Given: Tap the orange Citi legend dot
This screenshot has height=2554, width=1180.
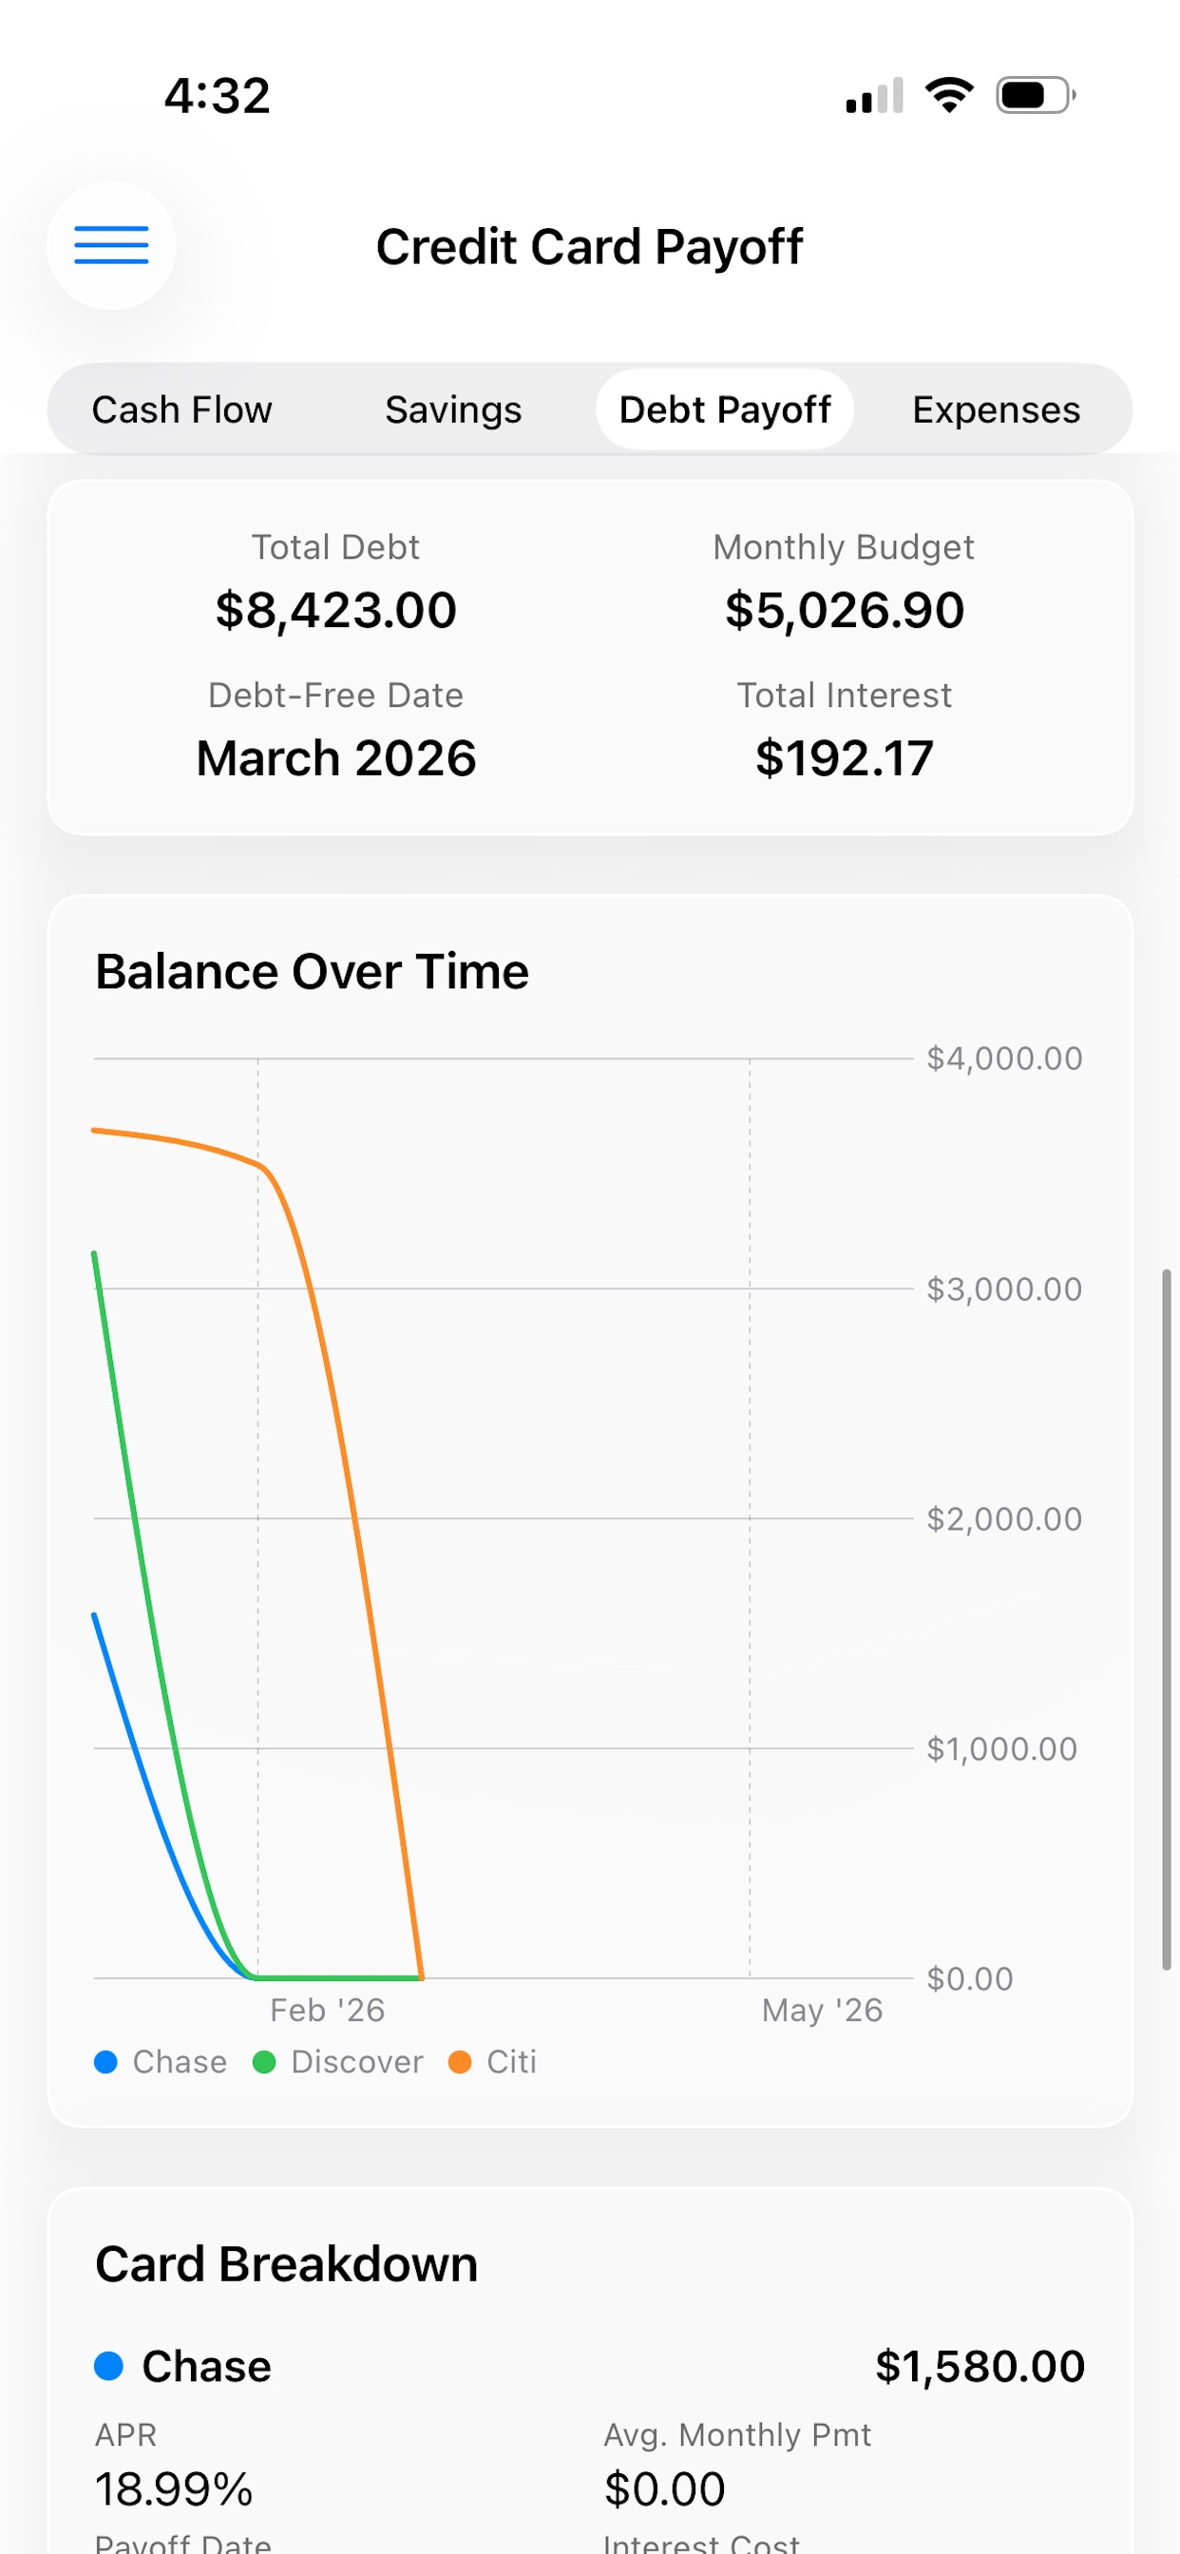Looking at the screenshot, I should tap(460, 2062).
